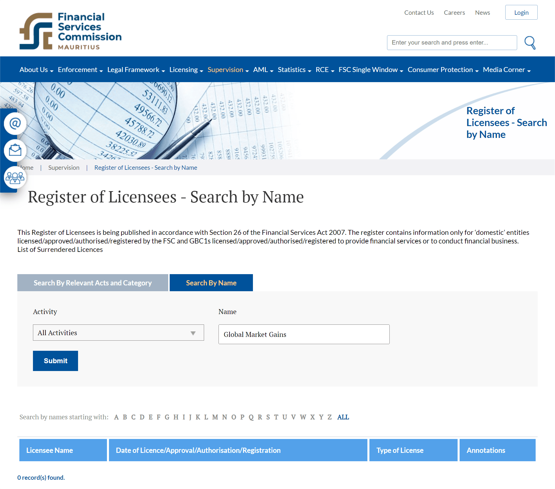Click the ALL alphabetical filter option
This screenshot has height=489, width=555.
click(x=343, y=416)
